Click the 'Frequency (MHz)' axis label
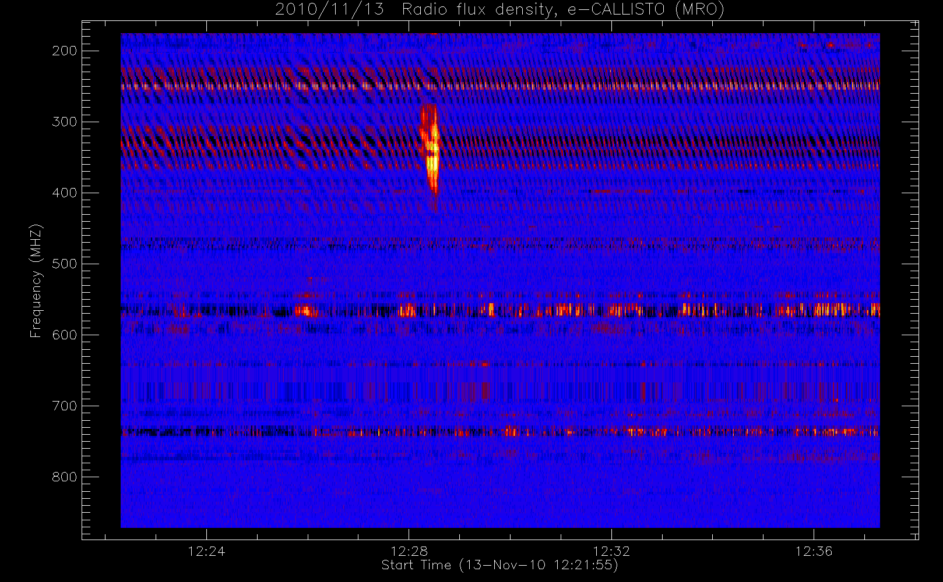 (36, 281)
